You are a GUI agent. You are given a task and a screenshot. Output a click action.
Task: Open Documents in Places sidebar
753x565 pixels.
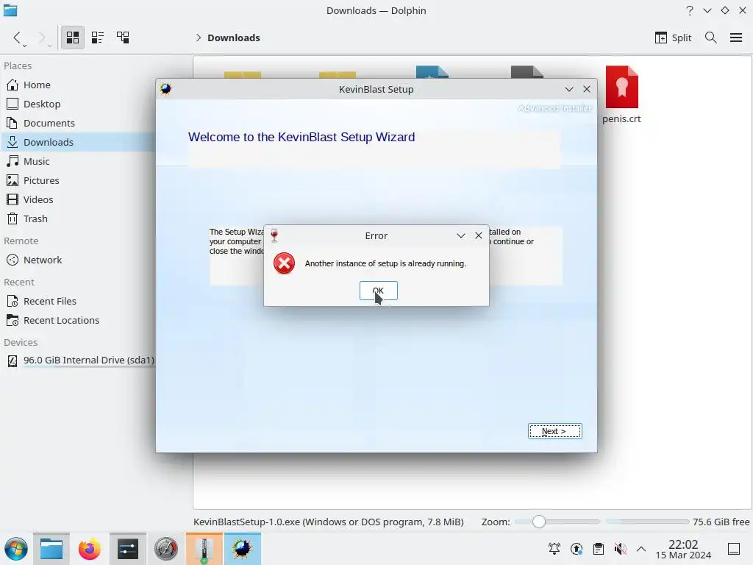click(x=76, y=123)
